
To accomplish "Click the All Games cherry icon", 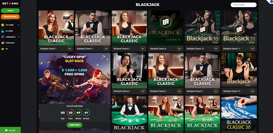I will click(3, 31).
